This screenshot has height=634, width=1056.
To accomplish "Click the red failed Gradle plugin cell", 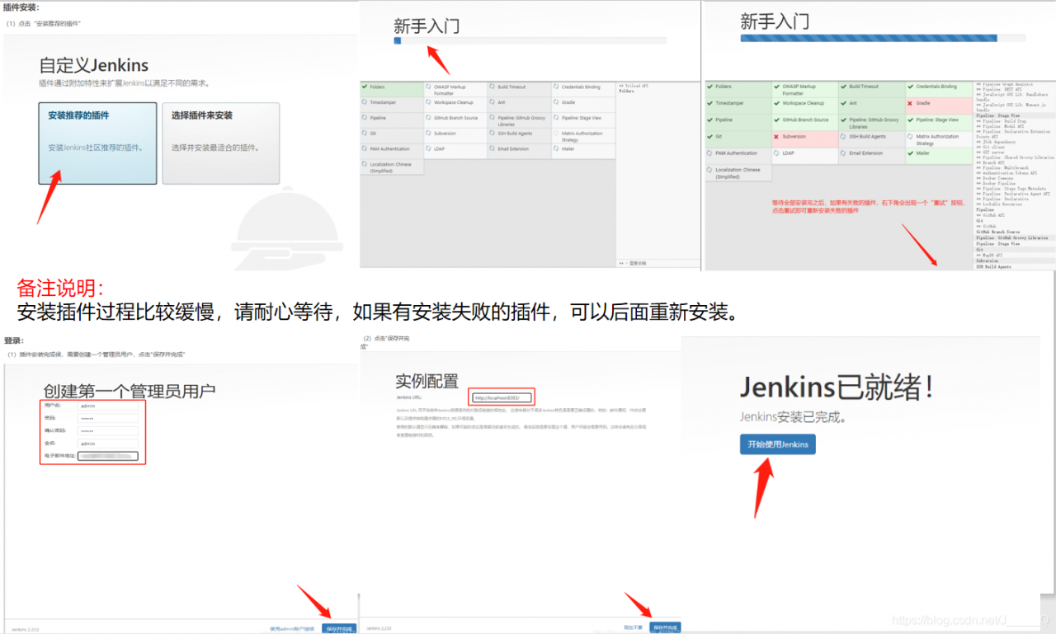I will click(x=939, y=106).
